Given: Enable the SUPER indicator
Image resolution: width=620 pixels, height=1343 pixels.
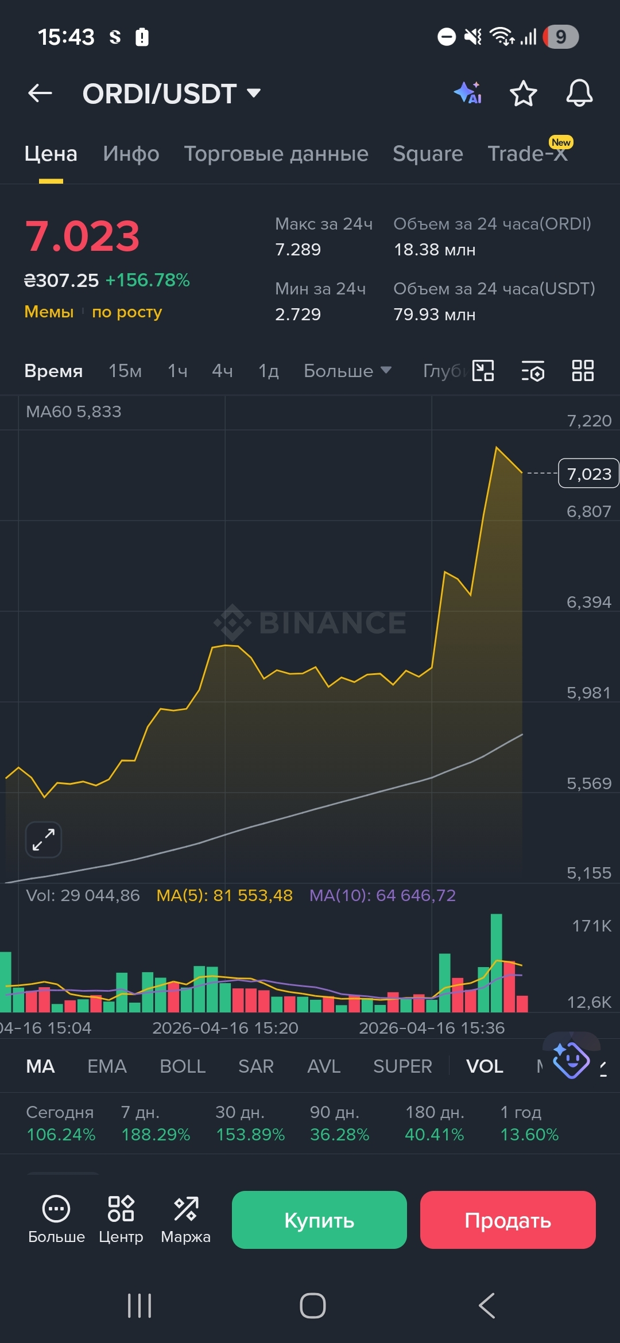Looking at the screenshot, I should point(402,1066).
